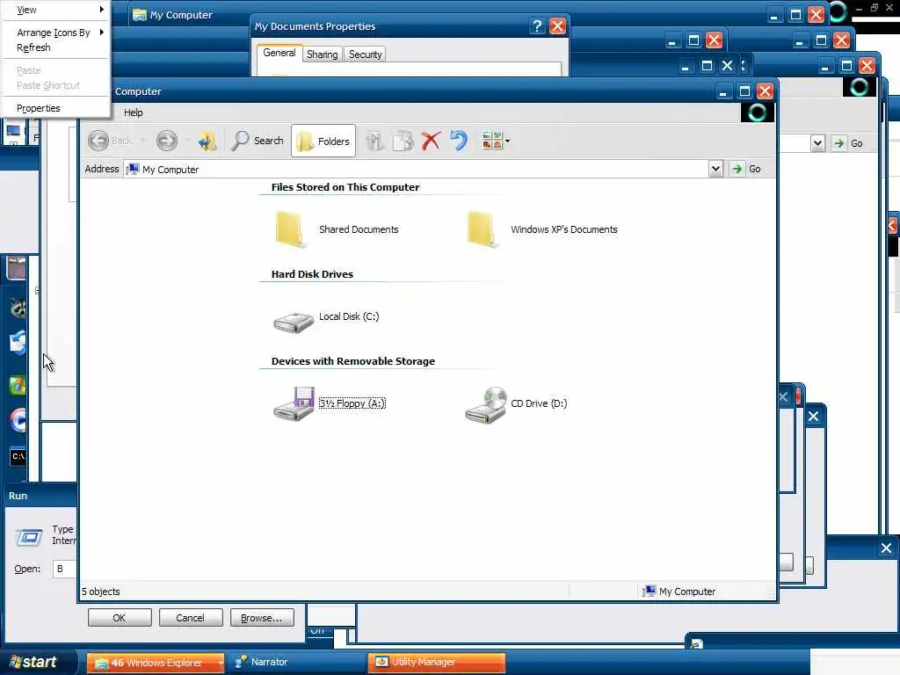
Task: Select Local Disk (C:) drive
Action: (x=326, y=320)
